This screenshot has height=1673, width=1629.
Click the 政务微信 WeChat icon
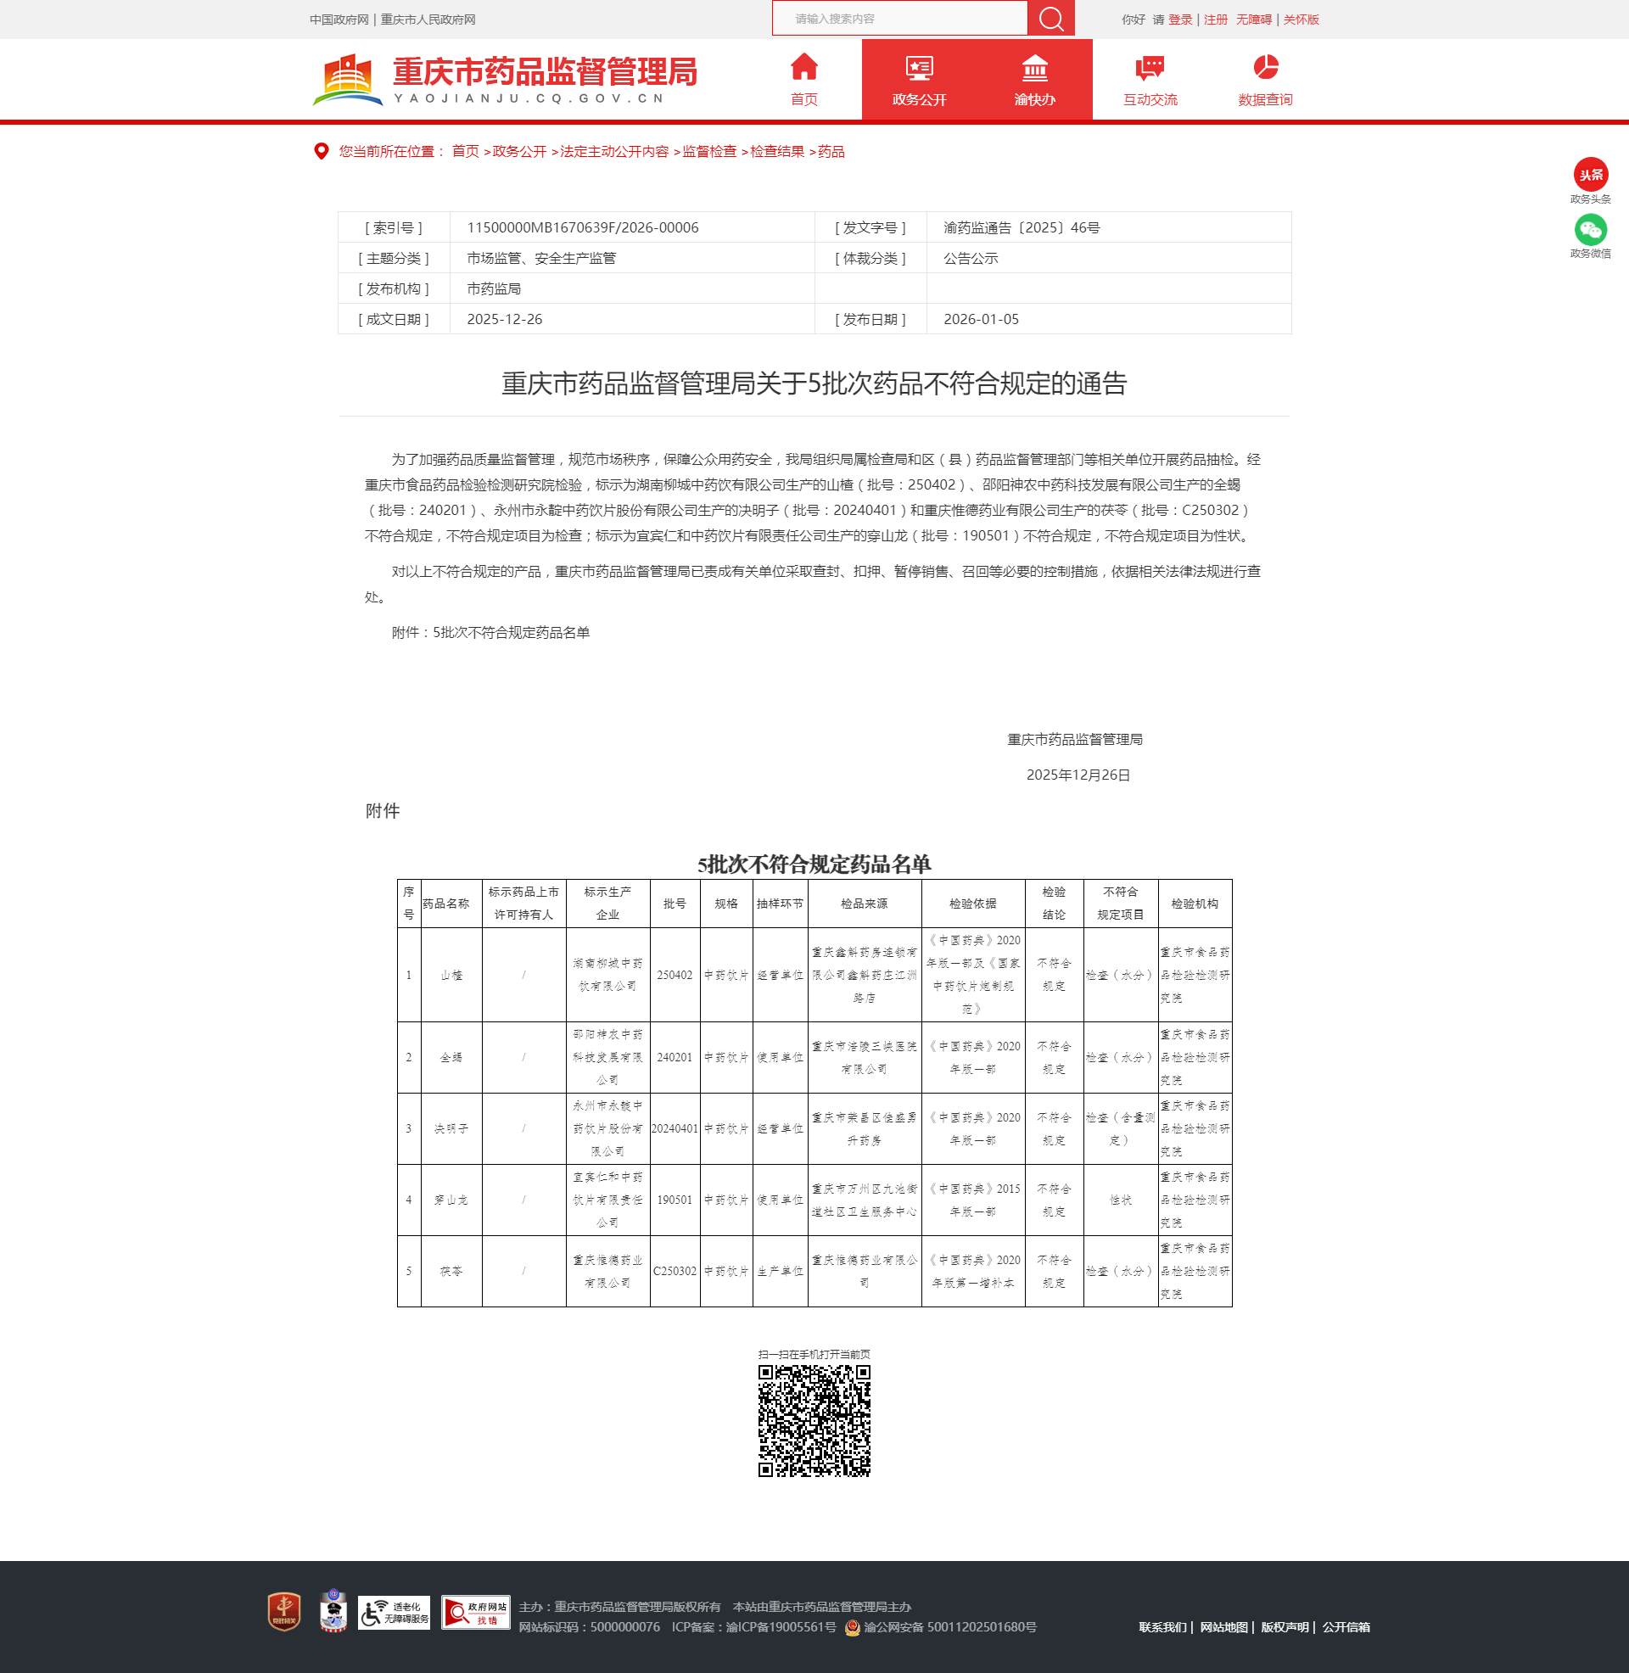pyautogui.click(x=1590, y=230)
